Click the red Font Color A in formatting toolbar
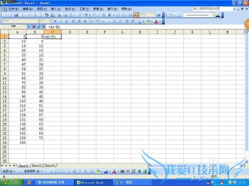The image size is (249, 186). click(x=156, y=21)
